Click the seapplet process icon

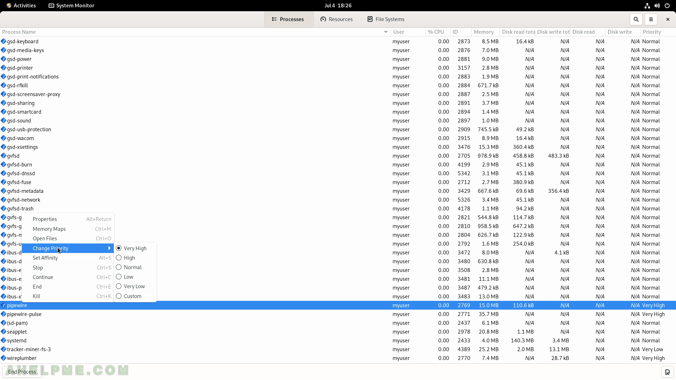pyautogui.click(x=4, y=331)
